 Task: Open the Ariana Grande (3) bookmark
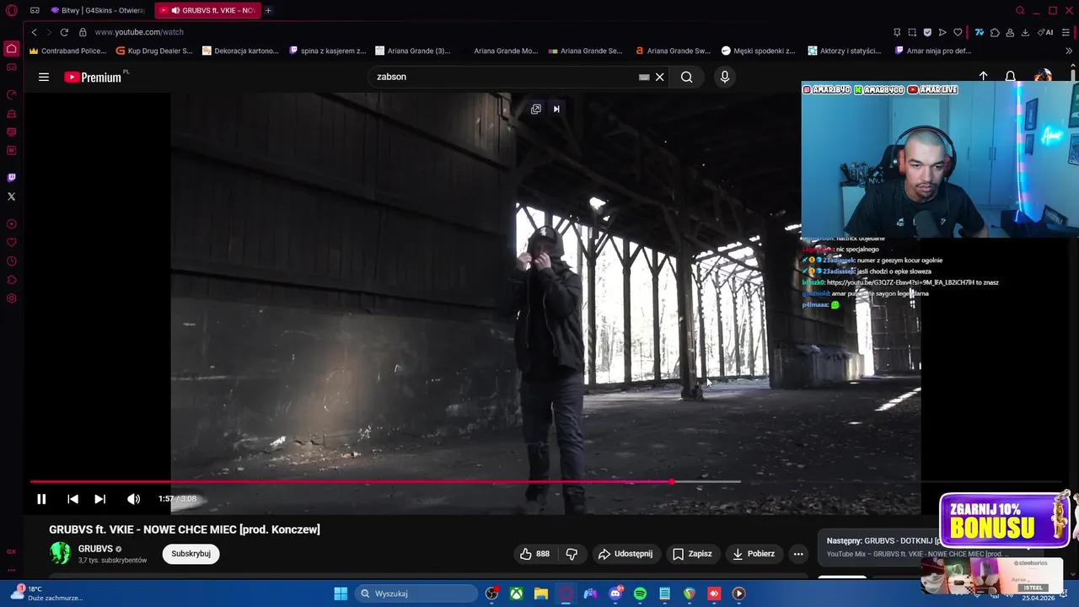(x=413, y=51)
